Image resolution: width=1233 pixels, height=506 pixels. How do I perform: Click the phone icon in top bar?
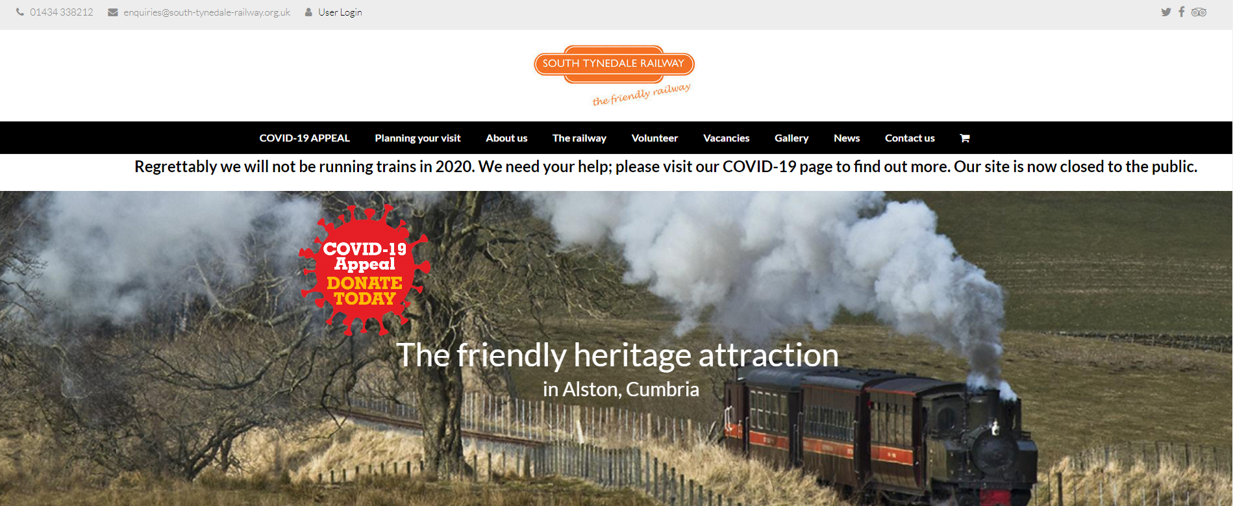[x=20, y=12]
